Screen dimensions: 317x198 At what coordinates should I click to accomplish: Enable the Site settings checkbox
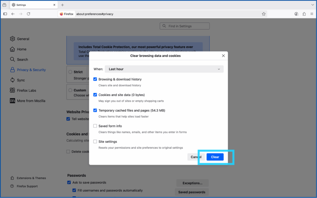(95, 141)
